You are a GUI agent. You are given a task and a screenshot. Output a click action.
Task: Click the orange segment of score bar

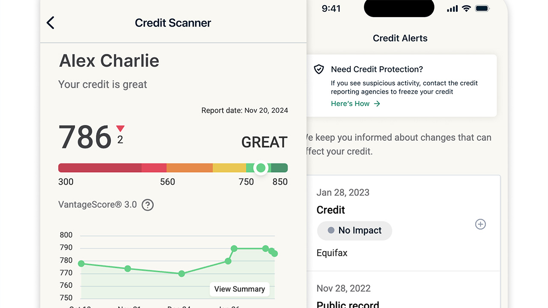(x=189, y=168)
